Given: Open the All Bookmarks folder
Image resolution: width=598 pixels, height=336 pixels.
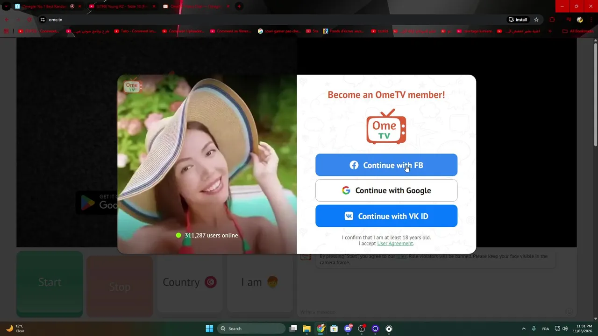Looking at the screenshot, I should pyautogui.click(x=578, y=31).
